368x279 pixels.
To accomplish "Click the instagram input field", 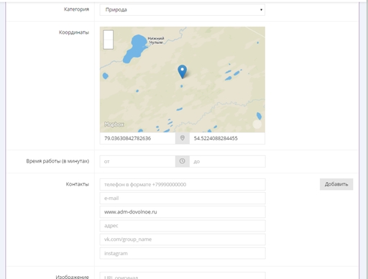I will pos(183,253).
